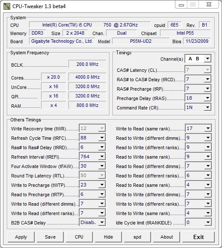Open Write to Read (same rank) dropdown

[198, 128]
